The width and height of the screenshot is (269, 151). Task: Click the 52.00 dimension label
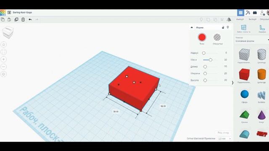(x=163, y=106)
